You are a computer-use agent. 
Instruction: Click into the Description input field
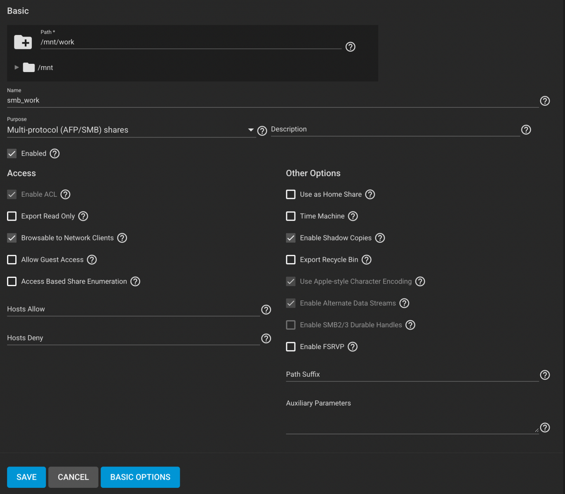[x=395, y=129]
